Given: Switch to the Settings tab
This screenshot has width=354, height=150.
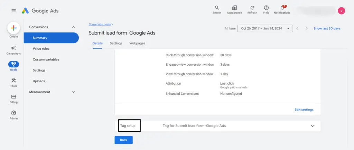Looking at the screenshot, I should pyautogui.click(x=116, y=43).
